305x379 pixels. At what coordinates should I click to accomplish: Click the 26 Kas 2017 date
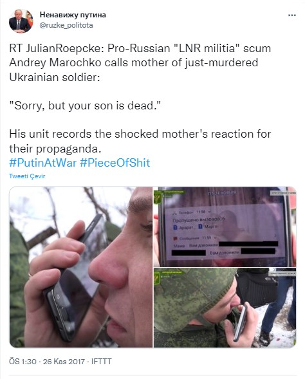(64, 362)
